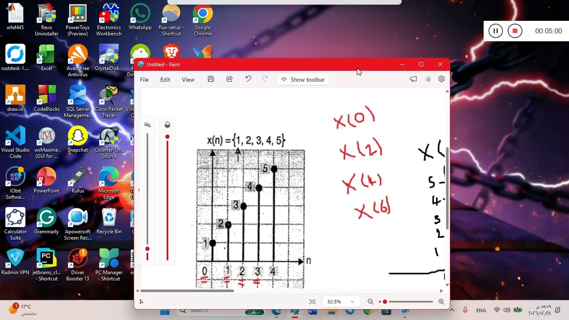
Task: Open the Recycle Bin
Action: click(x=109, y=221)
